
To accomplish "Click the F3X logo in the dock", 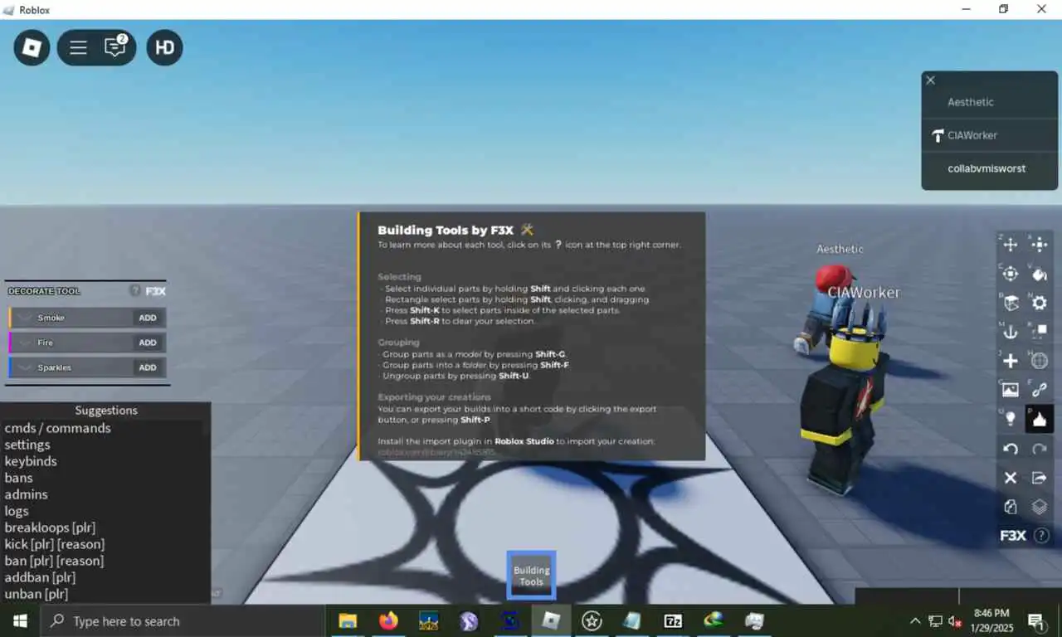I will tap(1012, 536).
